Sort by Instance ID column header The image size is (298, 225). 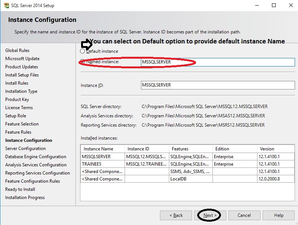(x=147, y=149)
